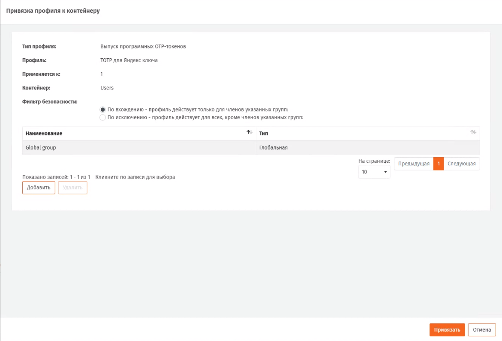The image size is (502, 341).
Task: Select page 1 in the pagination
Action: point(439,164)
